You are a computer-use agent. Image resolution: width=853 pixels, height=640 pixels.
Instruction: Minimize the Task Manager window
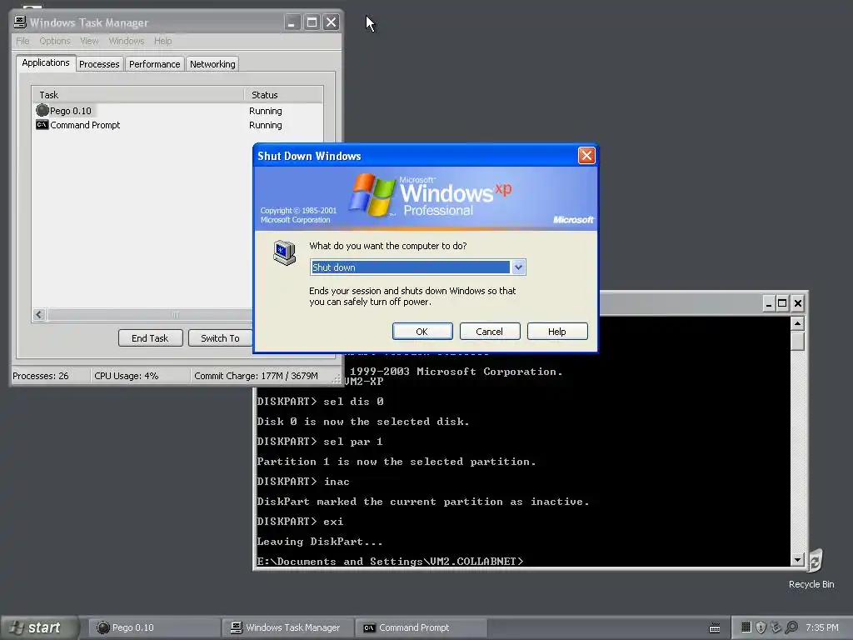pyautogui.click(x=292, y=22)
